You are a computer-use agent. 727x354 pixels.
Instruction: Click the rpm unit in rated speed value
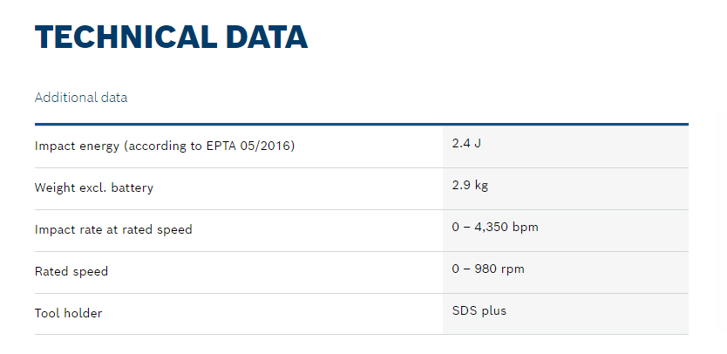pos(513,269)
